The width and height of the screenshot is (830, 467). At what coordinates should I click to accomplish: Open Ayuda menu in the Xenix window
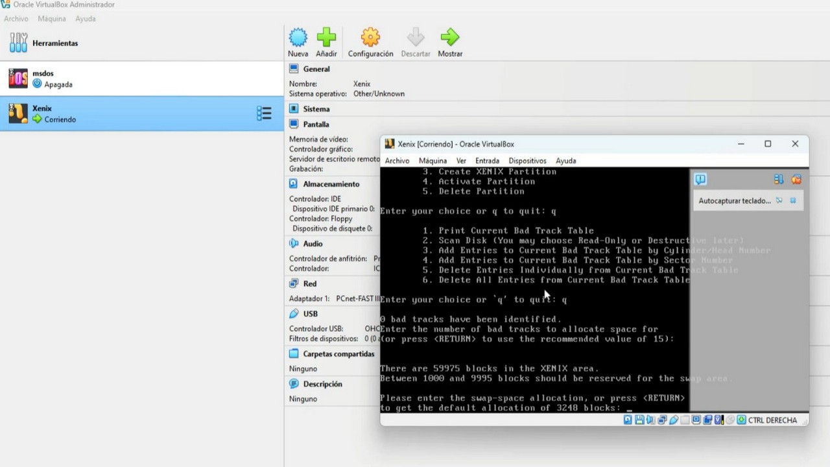[x=565, y=161]
